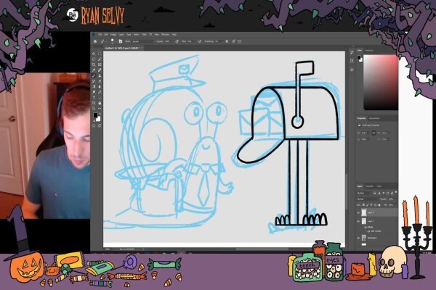Toggle pressure for opacity button
Image resolution: width=436 pixels, height=290 pixels.
(177, 41)
